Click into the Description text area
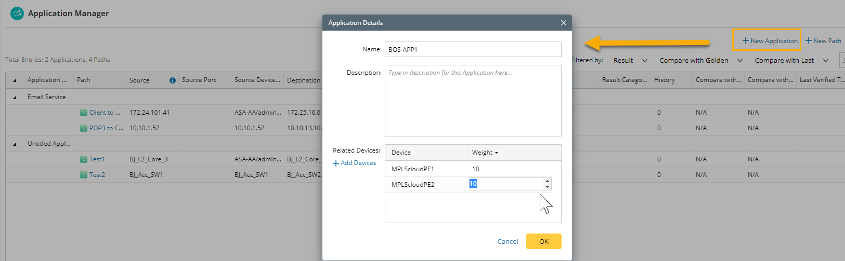Screen dimensions: 845x261 tap(473, 100)
